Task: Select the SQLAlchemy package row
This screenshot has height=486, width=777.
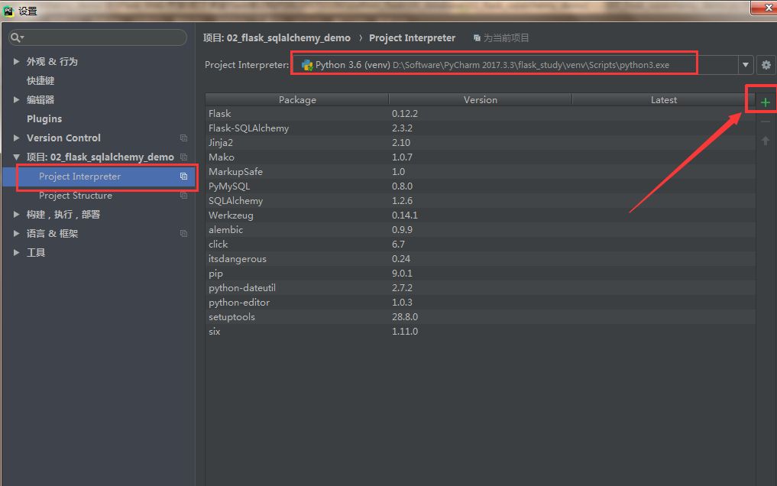Action: coord(480,201)
